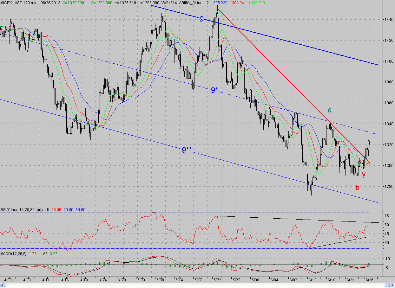The height and width of the screenshot is (288, 395).
Task: Click the blue 'f' label near trendline
Action: pos(349,143)
